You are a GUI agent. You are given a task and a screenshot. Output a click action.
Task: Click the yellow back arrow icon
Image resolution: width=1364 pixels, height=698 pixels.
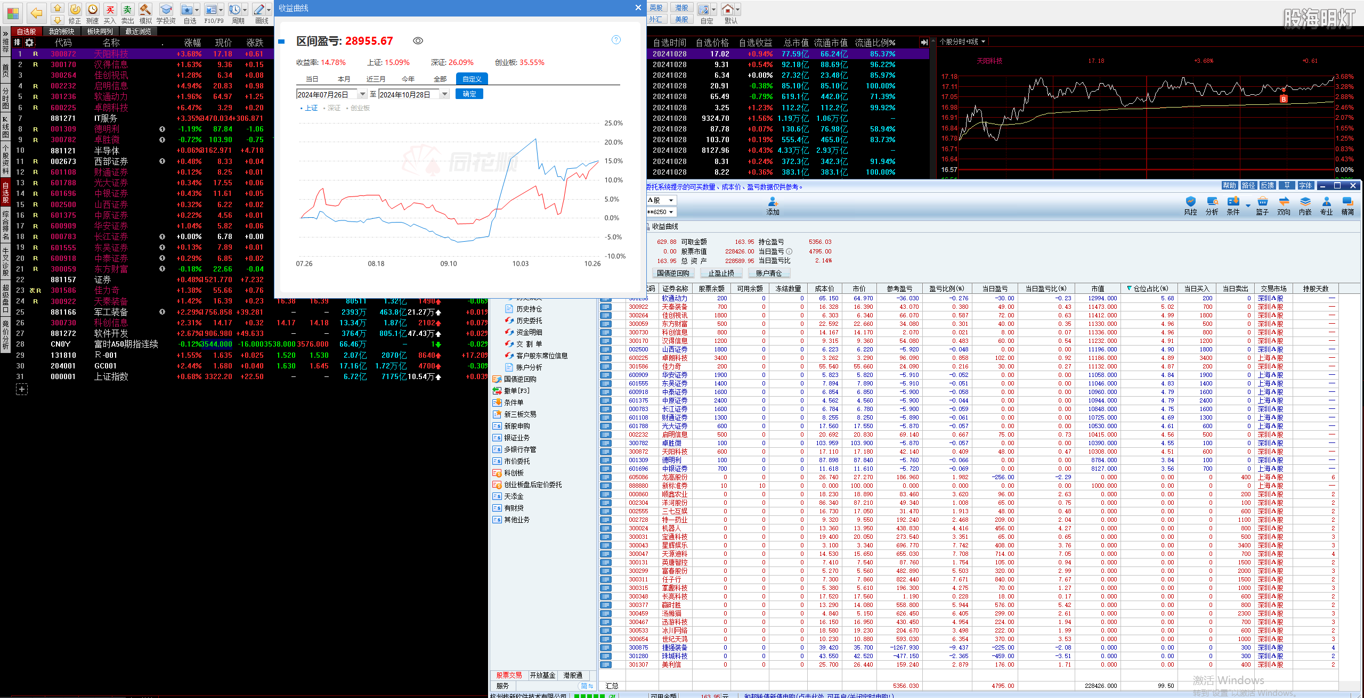[x=36, y=13]
